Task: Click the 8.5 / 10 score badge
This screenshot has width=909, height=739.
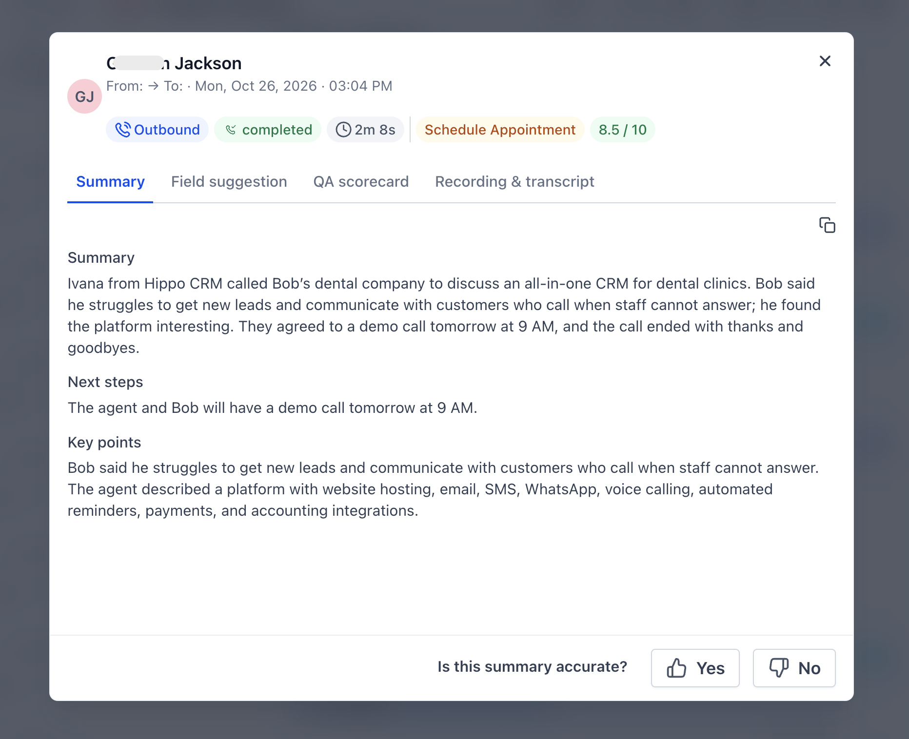Action: (x=622, y=130)
